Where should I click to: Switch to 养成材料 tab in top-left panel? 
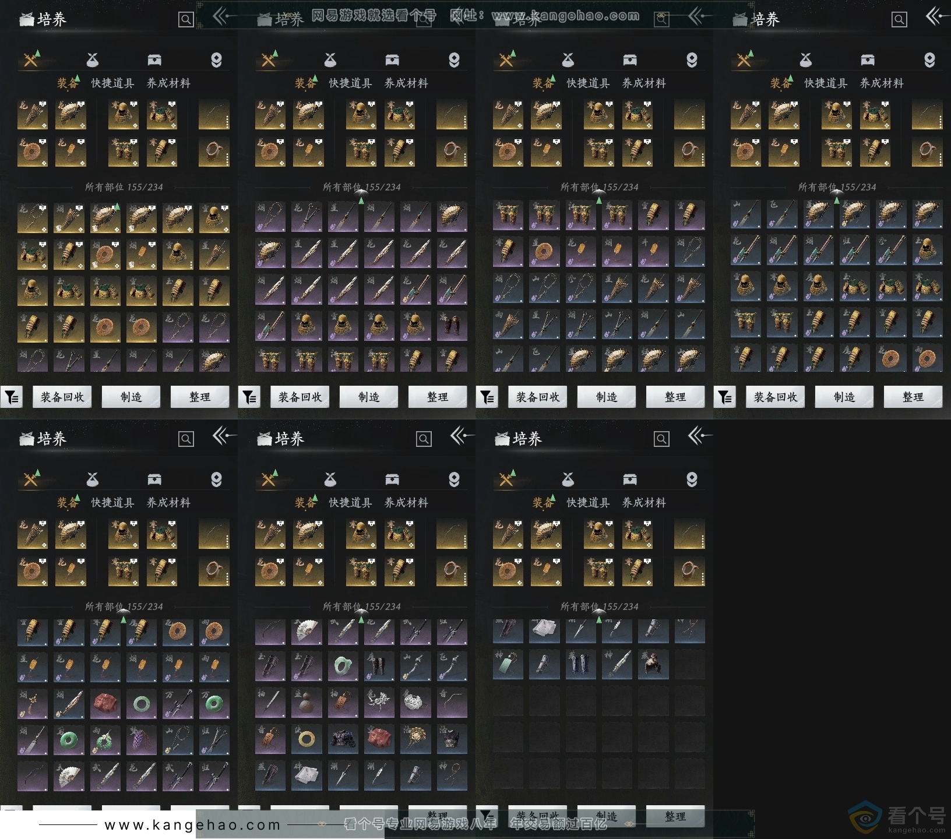169,83
